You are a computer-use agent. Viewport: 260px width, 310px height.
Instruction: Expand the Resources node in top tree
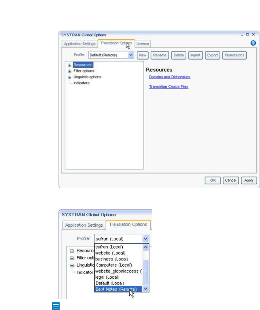70,65
